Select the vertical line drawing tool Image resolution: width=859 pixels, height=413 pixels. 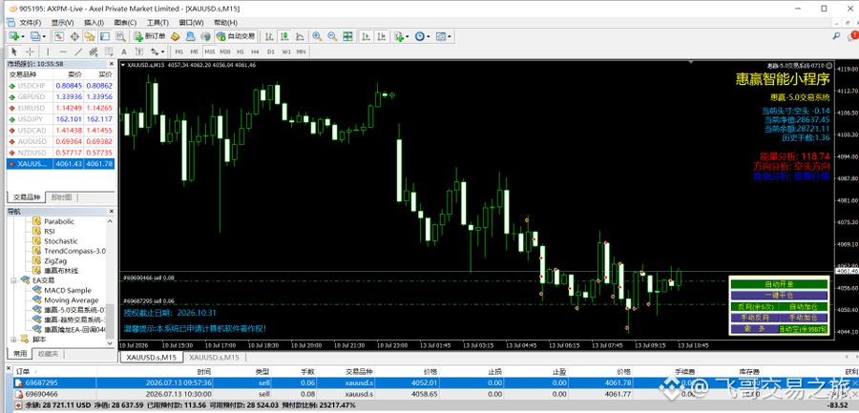tap(49, 52)
